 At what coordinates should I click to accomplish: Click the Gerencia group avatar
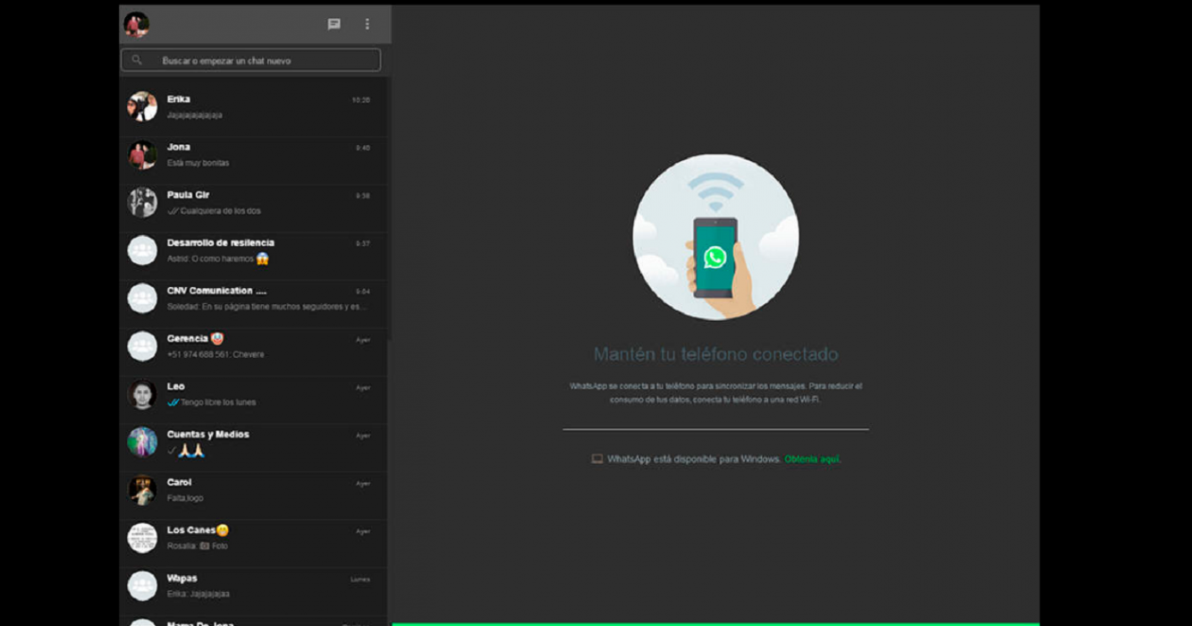tap(142, 346)
